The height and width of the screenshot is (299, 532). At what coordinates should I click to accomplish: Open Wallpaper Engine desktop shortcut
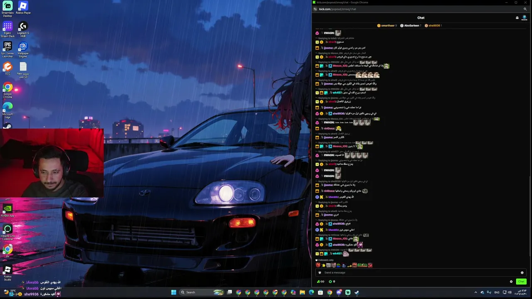[23, 50]
